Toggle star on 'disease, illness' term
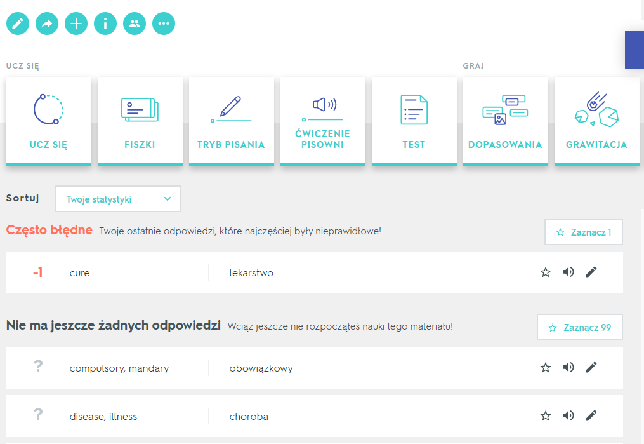 pos(546,416)
